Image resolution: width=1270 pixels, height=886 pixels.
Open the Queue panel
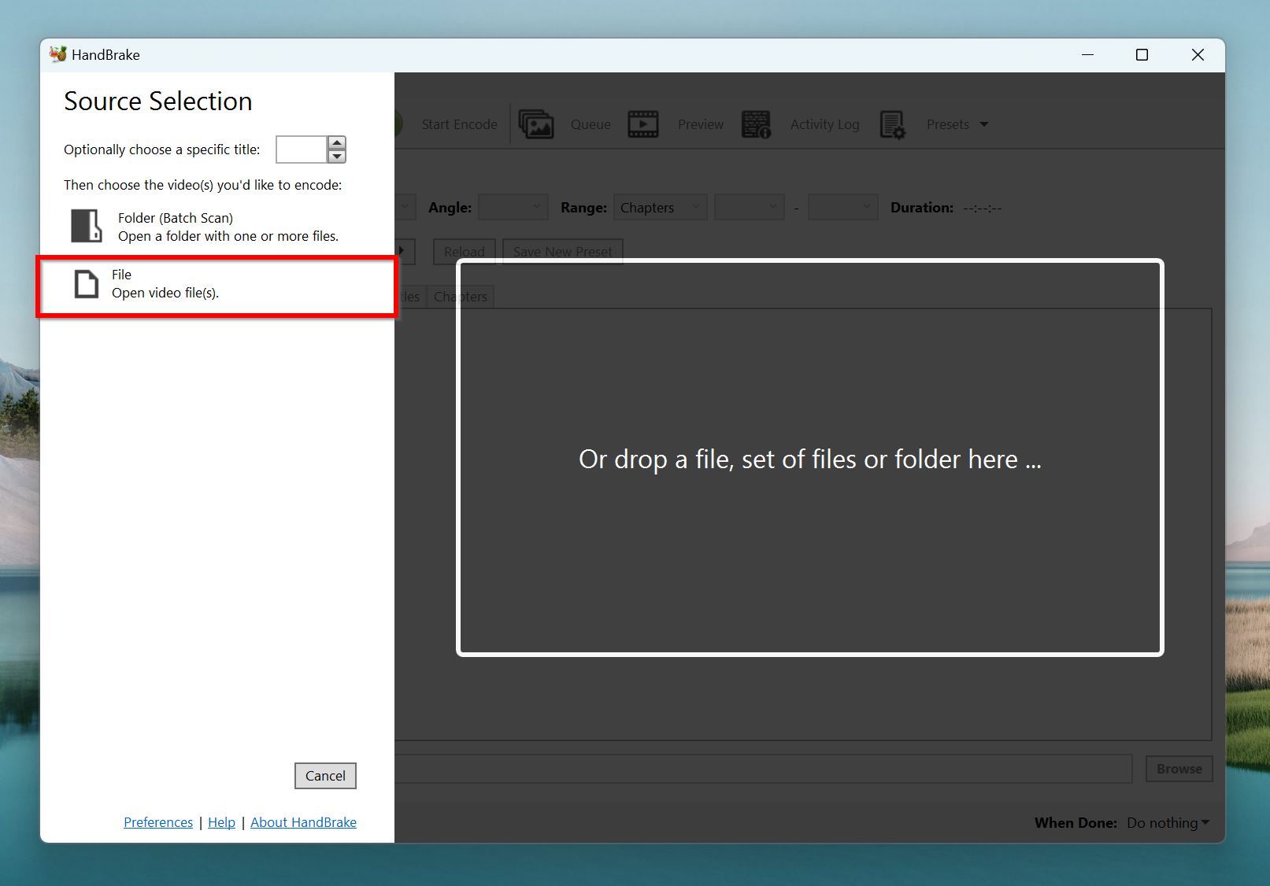(590, 124)
